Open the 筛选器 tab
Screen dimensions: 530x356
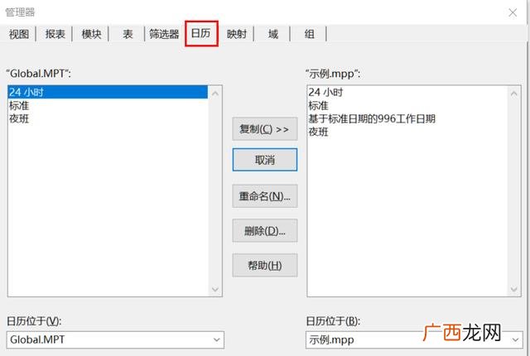pyautogui.click(x=164, y=34)
